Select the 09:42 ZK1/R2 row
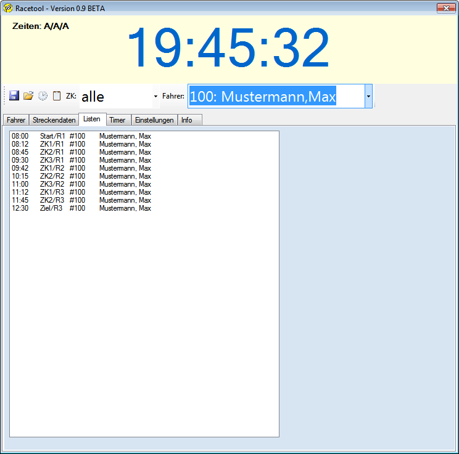 [x=144, y=168]
